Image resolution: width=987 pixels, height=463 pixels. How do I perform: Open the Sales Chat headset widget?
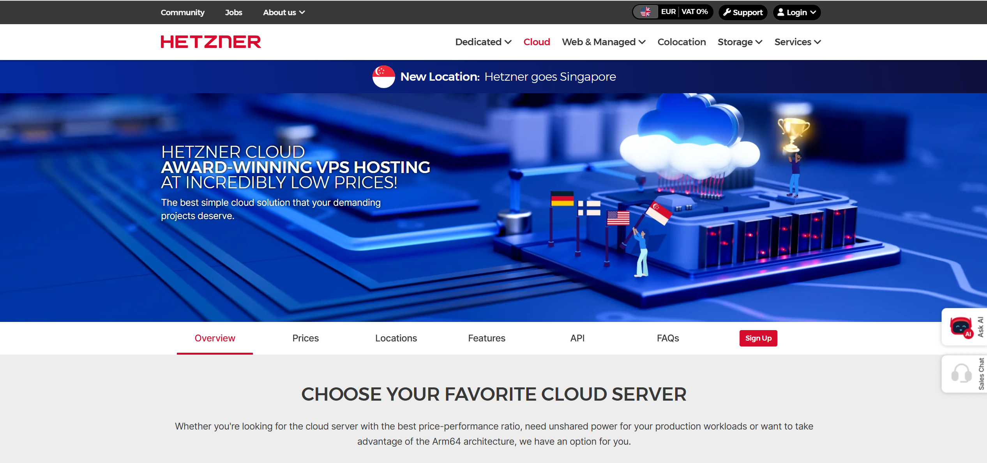tap(964, 374)
